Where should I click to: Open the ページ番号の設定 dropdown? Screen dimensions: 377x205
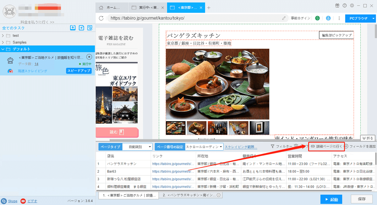pos(204,147)
